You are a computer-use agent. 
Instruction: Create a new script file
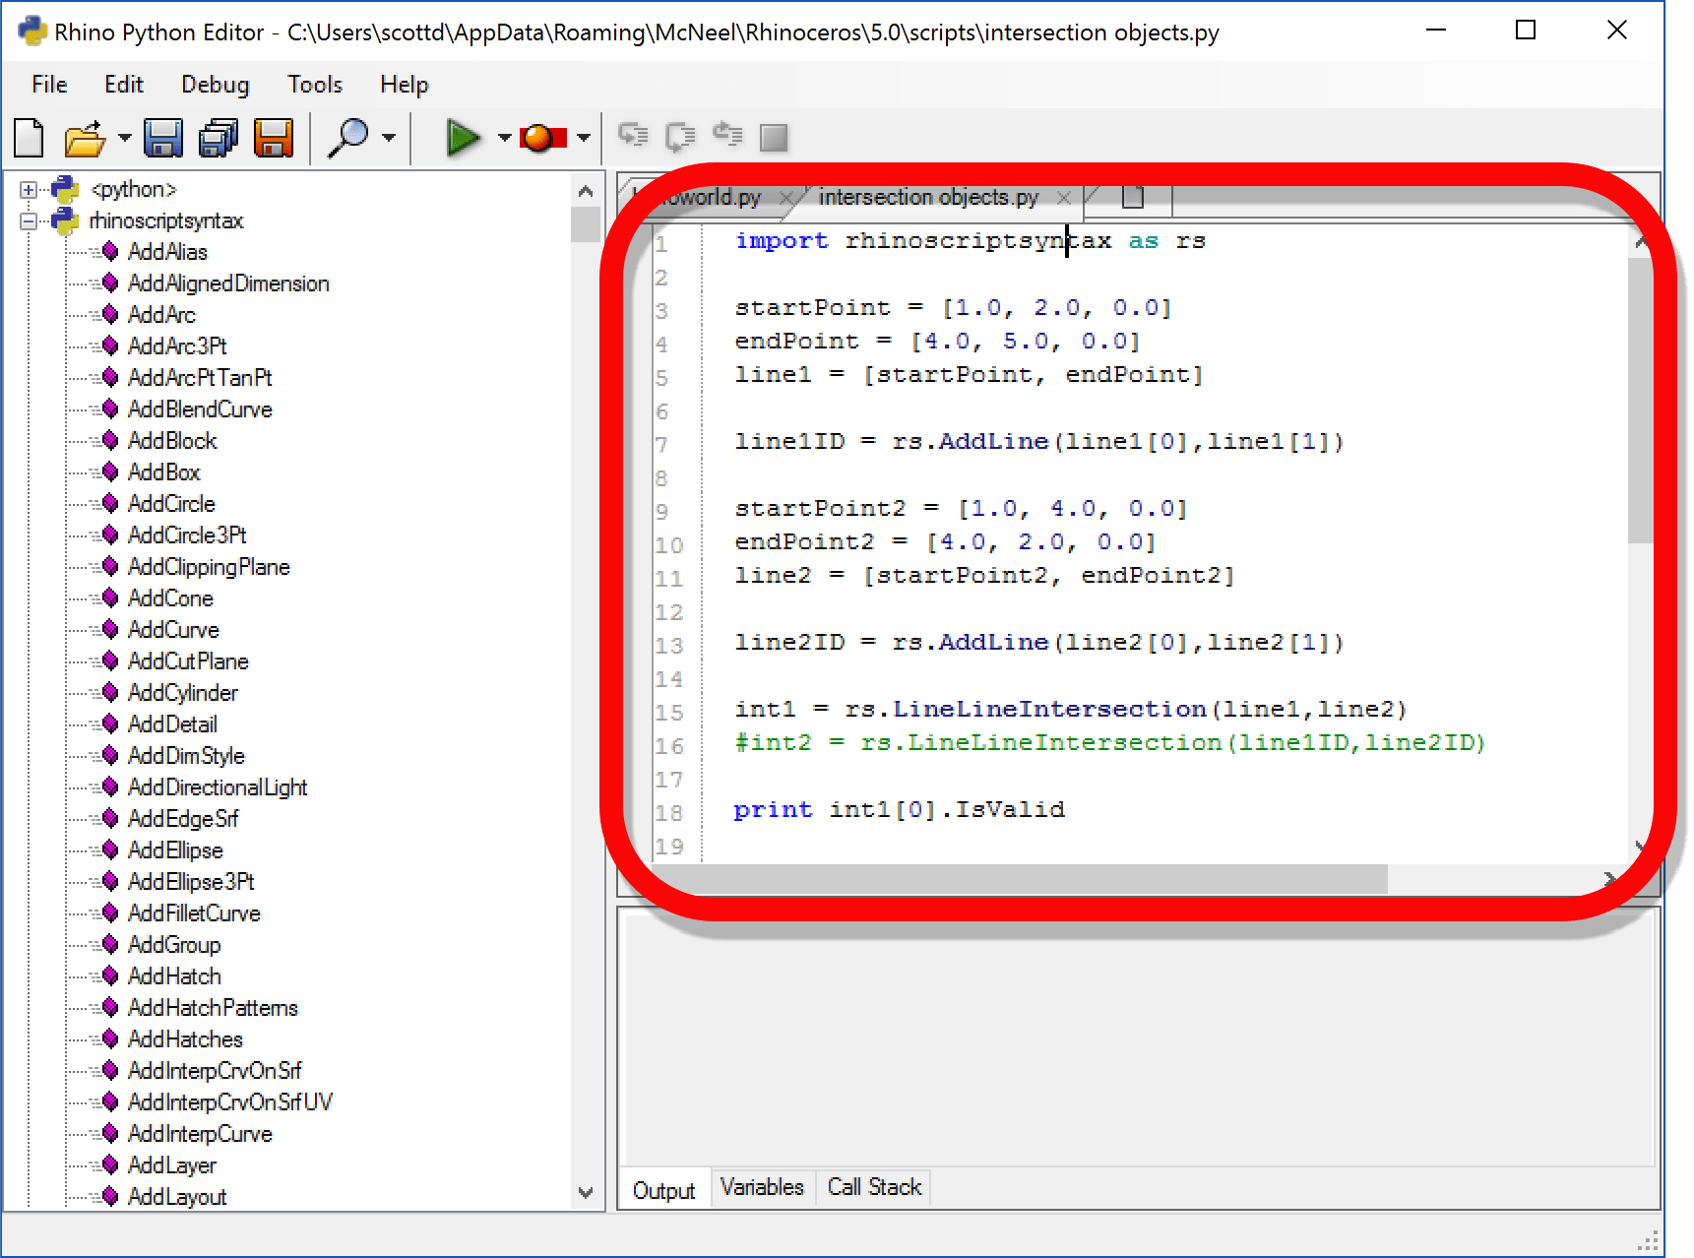coord(28,137)
